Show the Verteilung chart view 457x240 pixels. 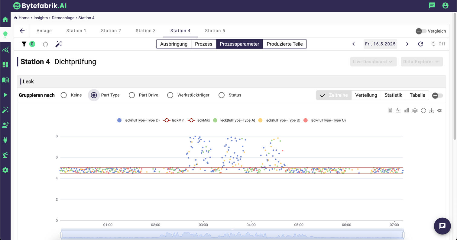click(x=366, y=95)
